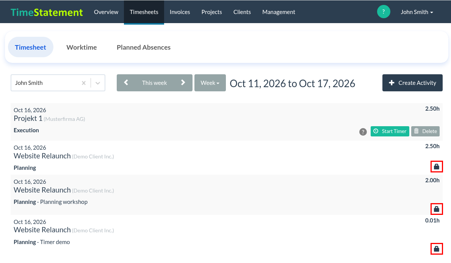
Task: Click the Execution task label
Action: coord(26,130)
